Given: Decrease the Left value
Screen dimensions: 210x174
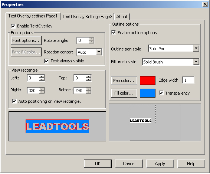Looking at the screenshot, I should point(42,79).
